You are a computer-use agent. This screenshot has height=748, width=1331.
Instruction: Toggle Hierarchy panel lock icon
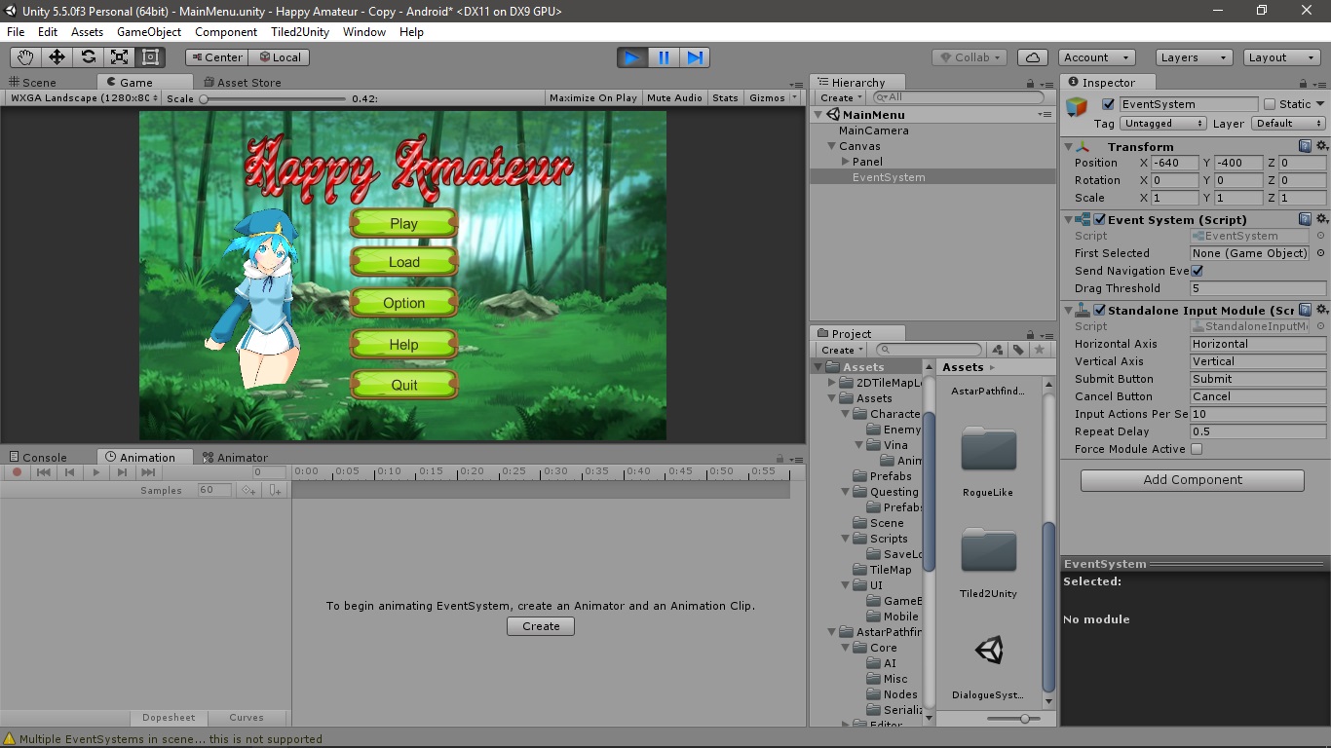(1030, 83)
